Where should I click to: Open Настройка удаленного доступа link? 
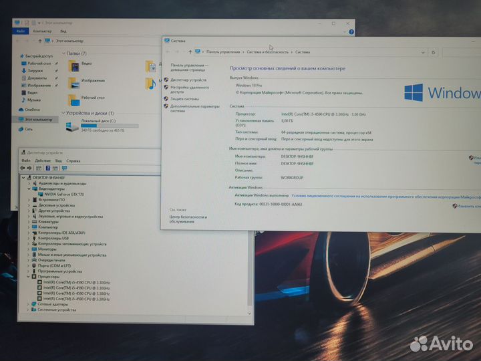pos(190,90)
